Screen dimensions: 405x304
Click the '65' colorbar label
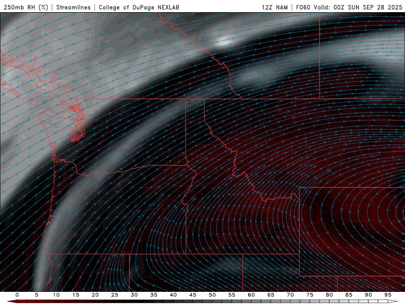pos(271,295)
